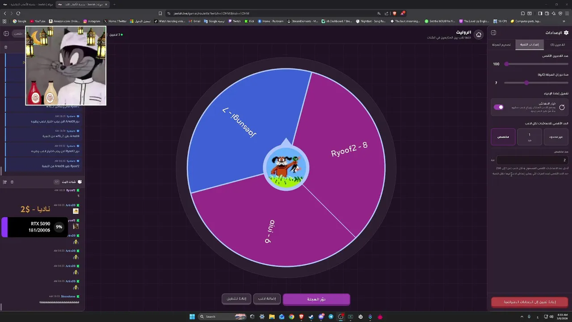Switch to the first Jawlah browser tab

[x=28, y=4]
